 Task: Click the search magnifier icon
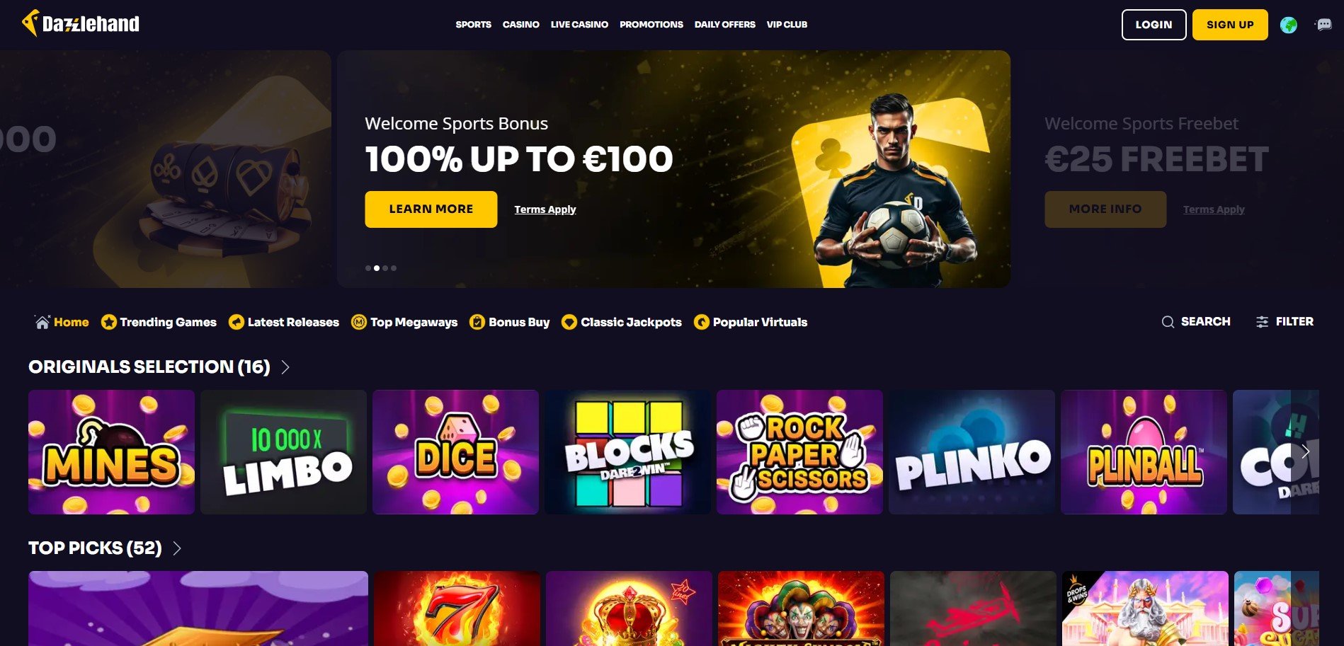pos(1168,322)
